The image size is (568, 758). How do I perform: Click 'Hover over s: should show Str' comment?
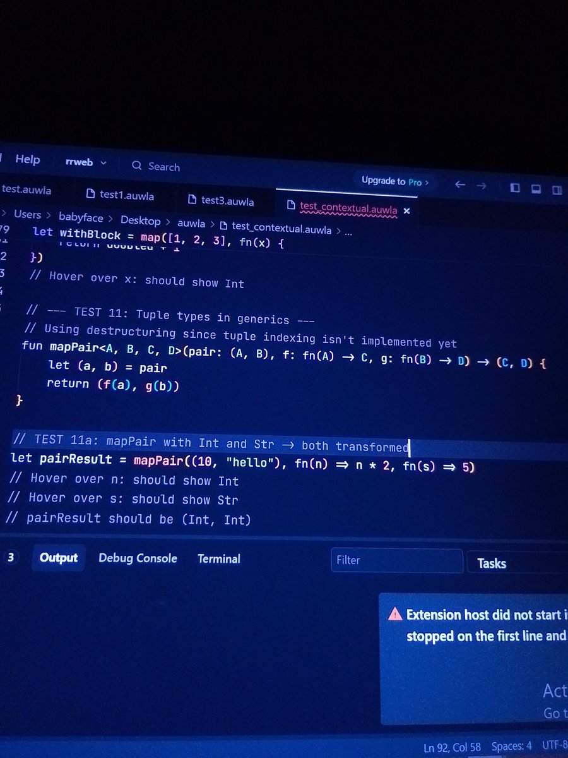[123, 498]
